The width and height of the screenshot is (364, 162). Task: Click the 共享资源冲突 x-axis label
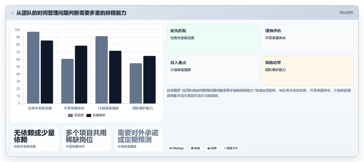[x=74, y=108]
